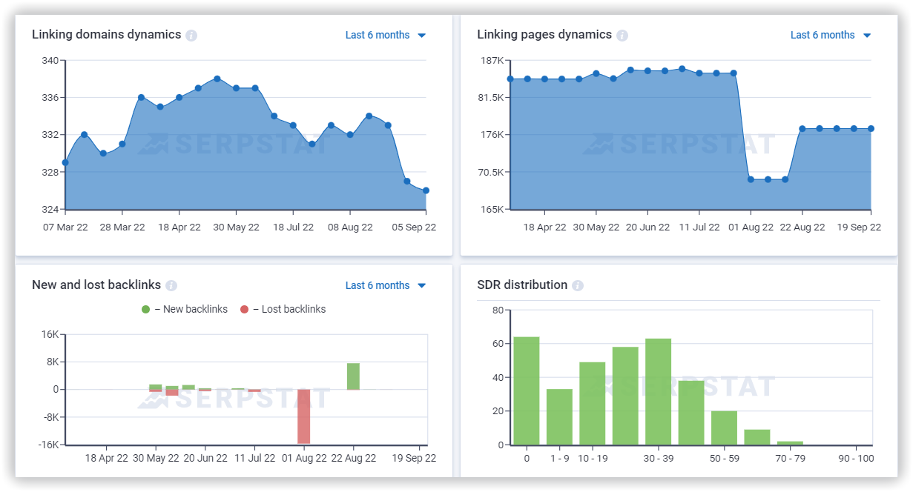The image size is (913, 492).
Task: Click the 1 - 9 SDR distribution bar
Action: coord(559,417)
